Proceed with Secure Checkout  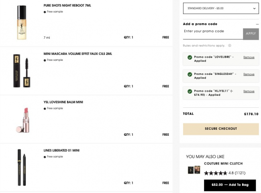(221, 129)
